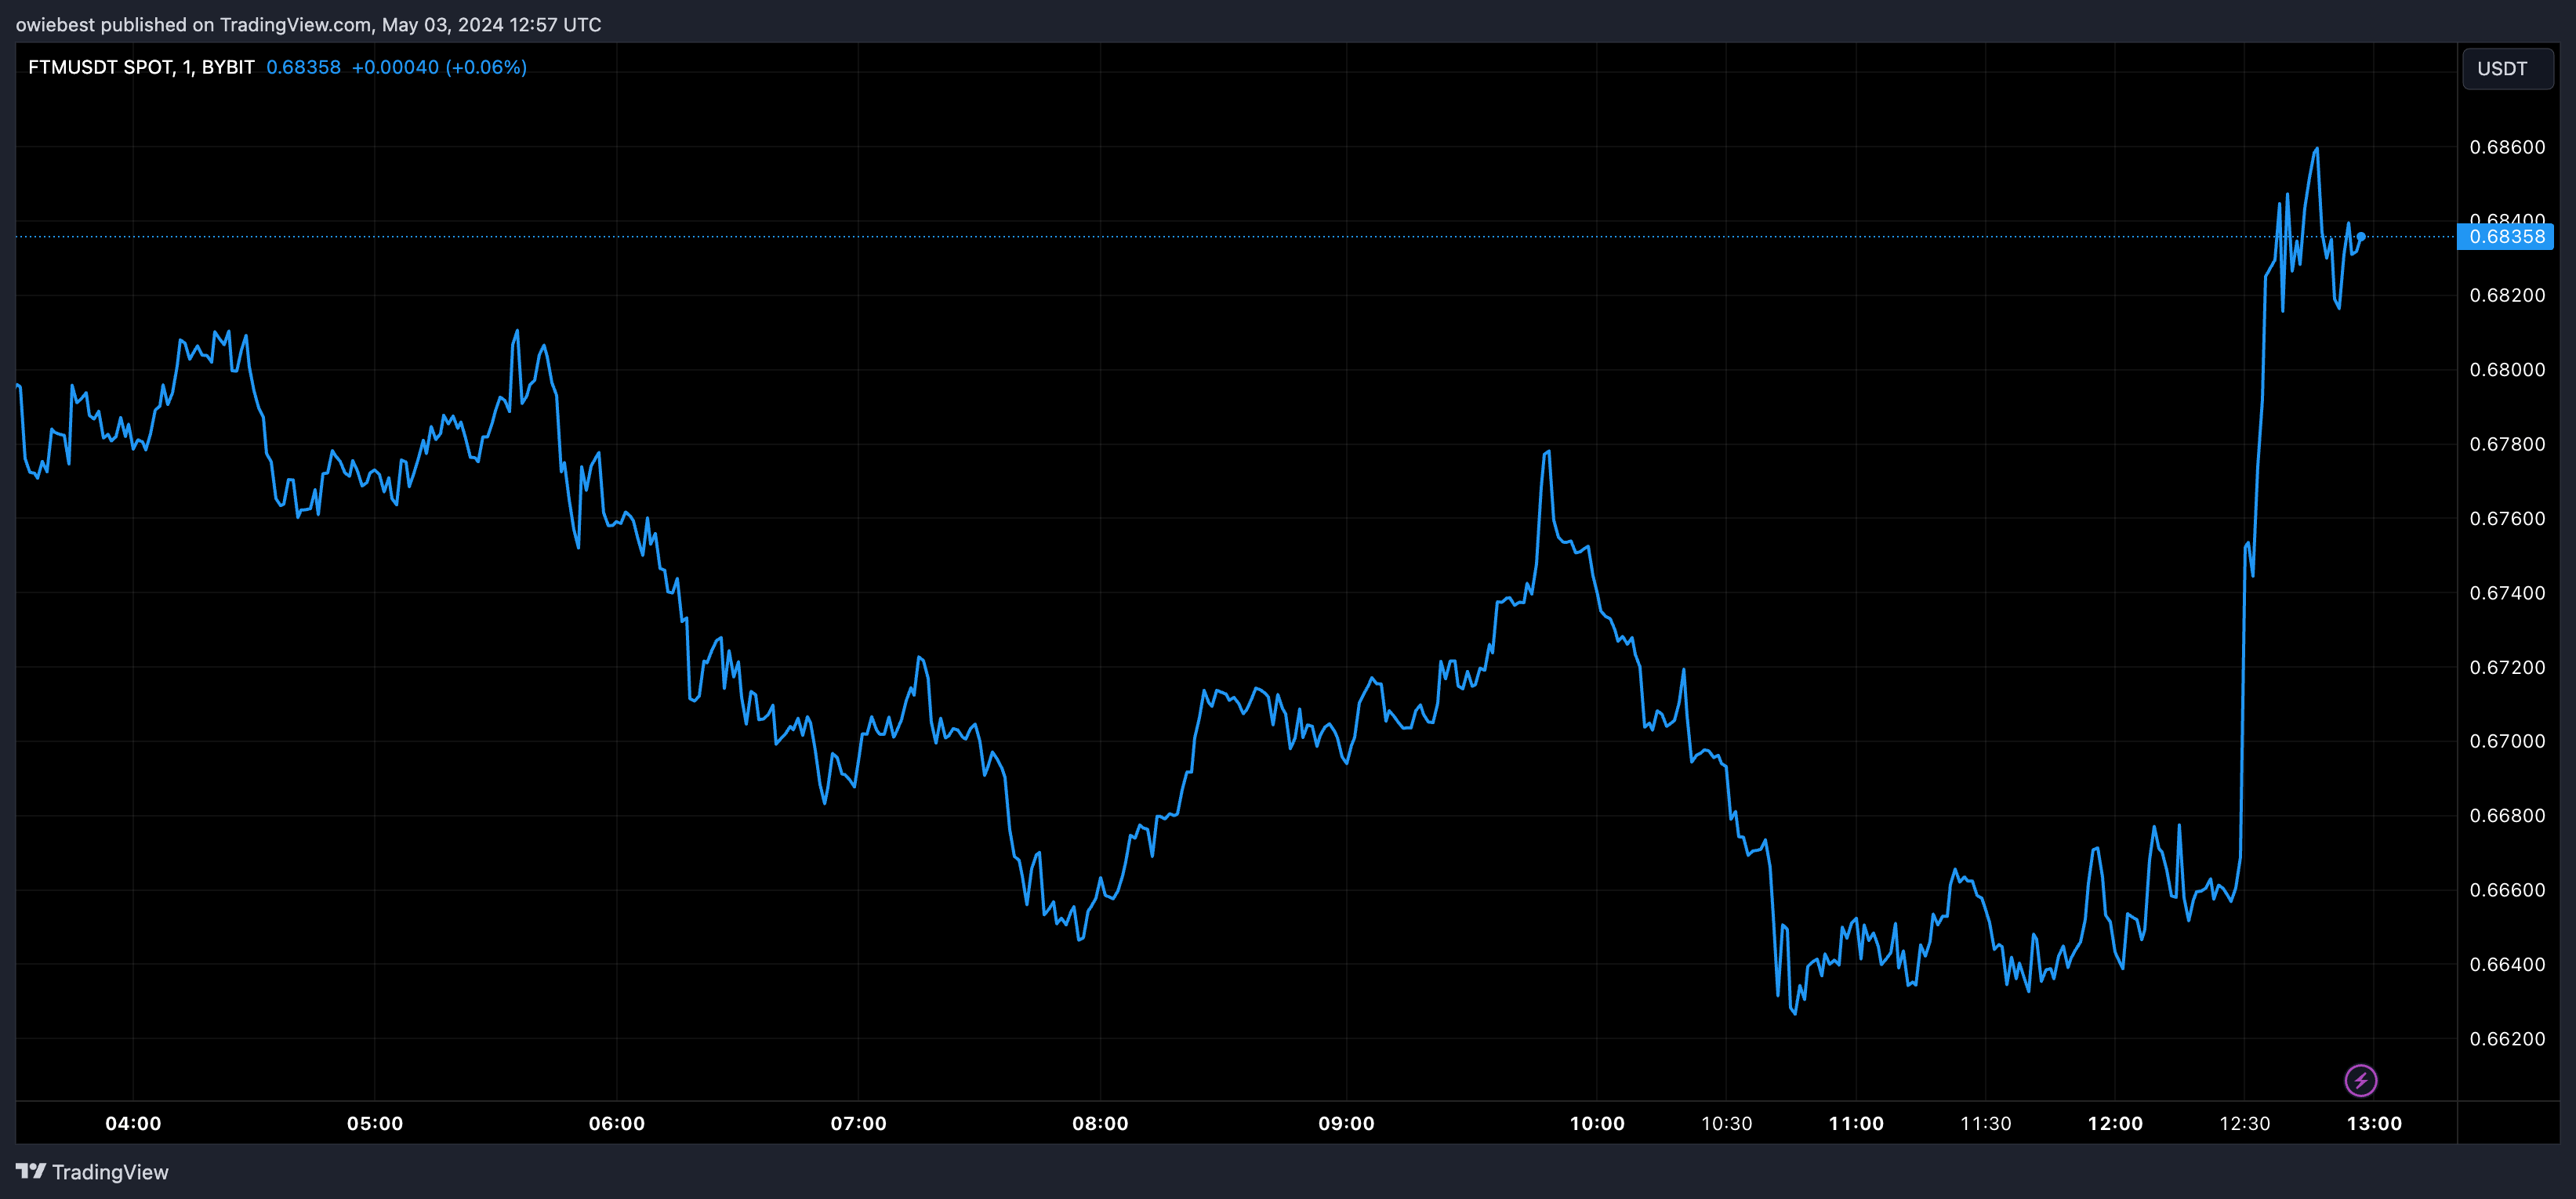2576x1199 pixels.
Task: Click the 13:00 time axis label
Action: tap(2374, 1123)
